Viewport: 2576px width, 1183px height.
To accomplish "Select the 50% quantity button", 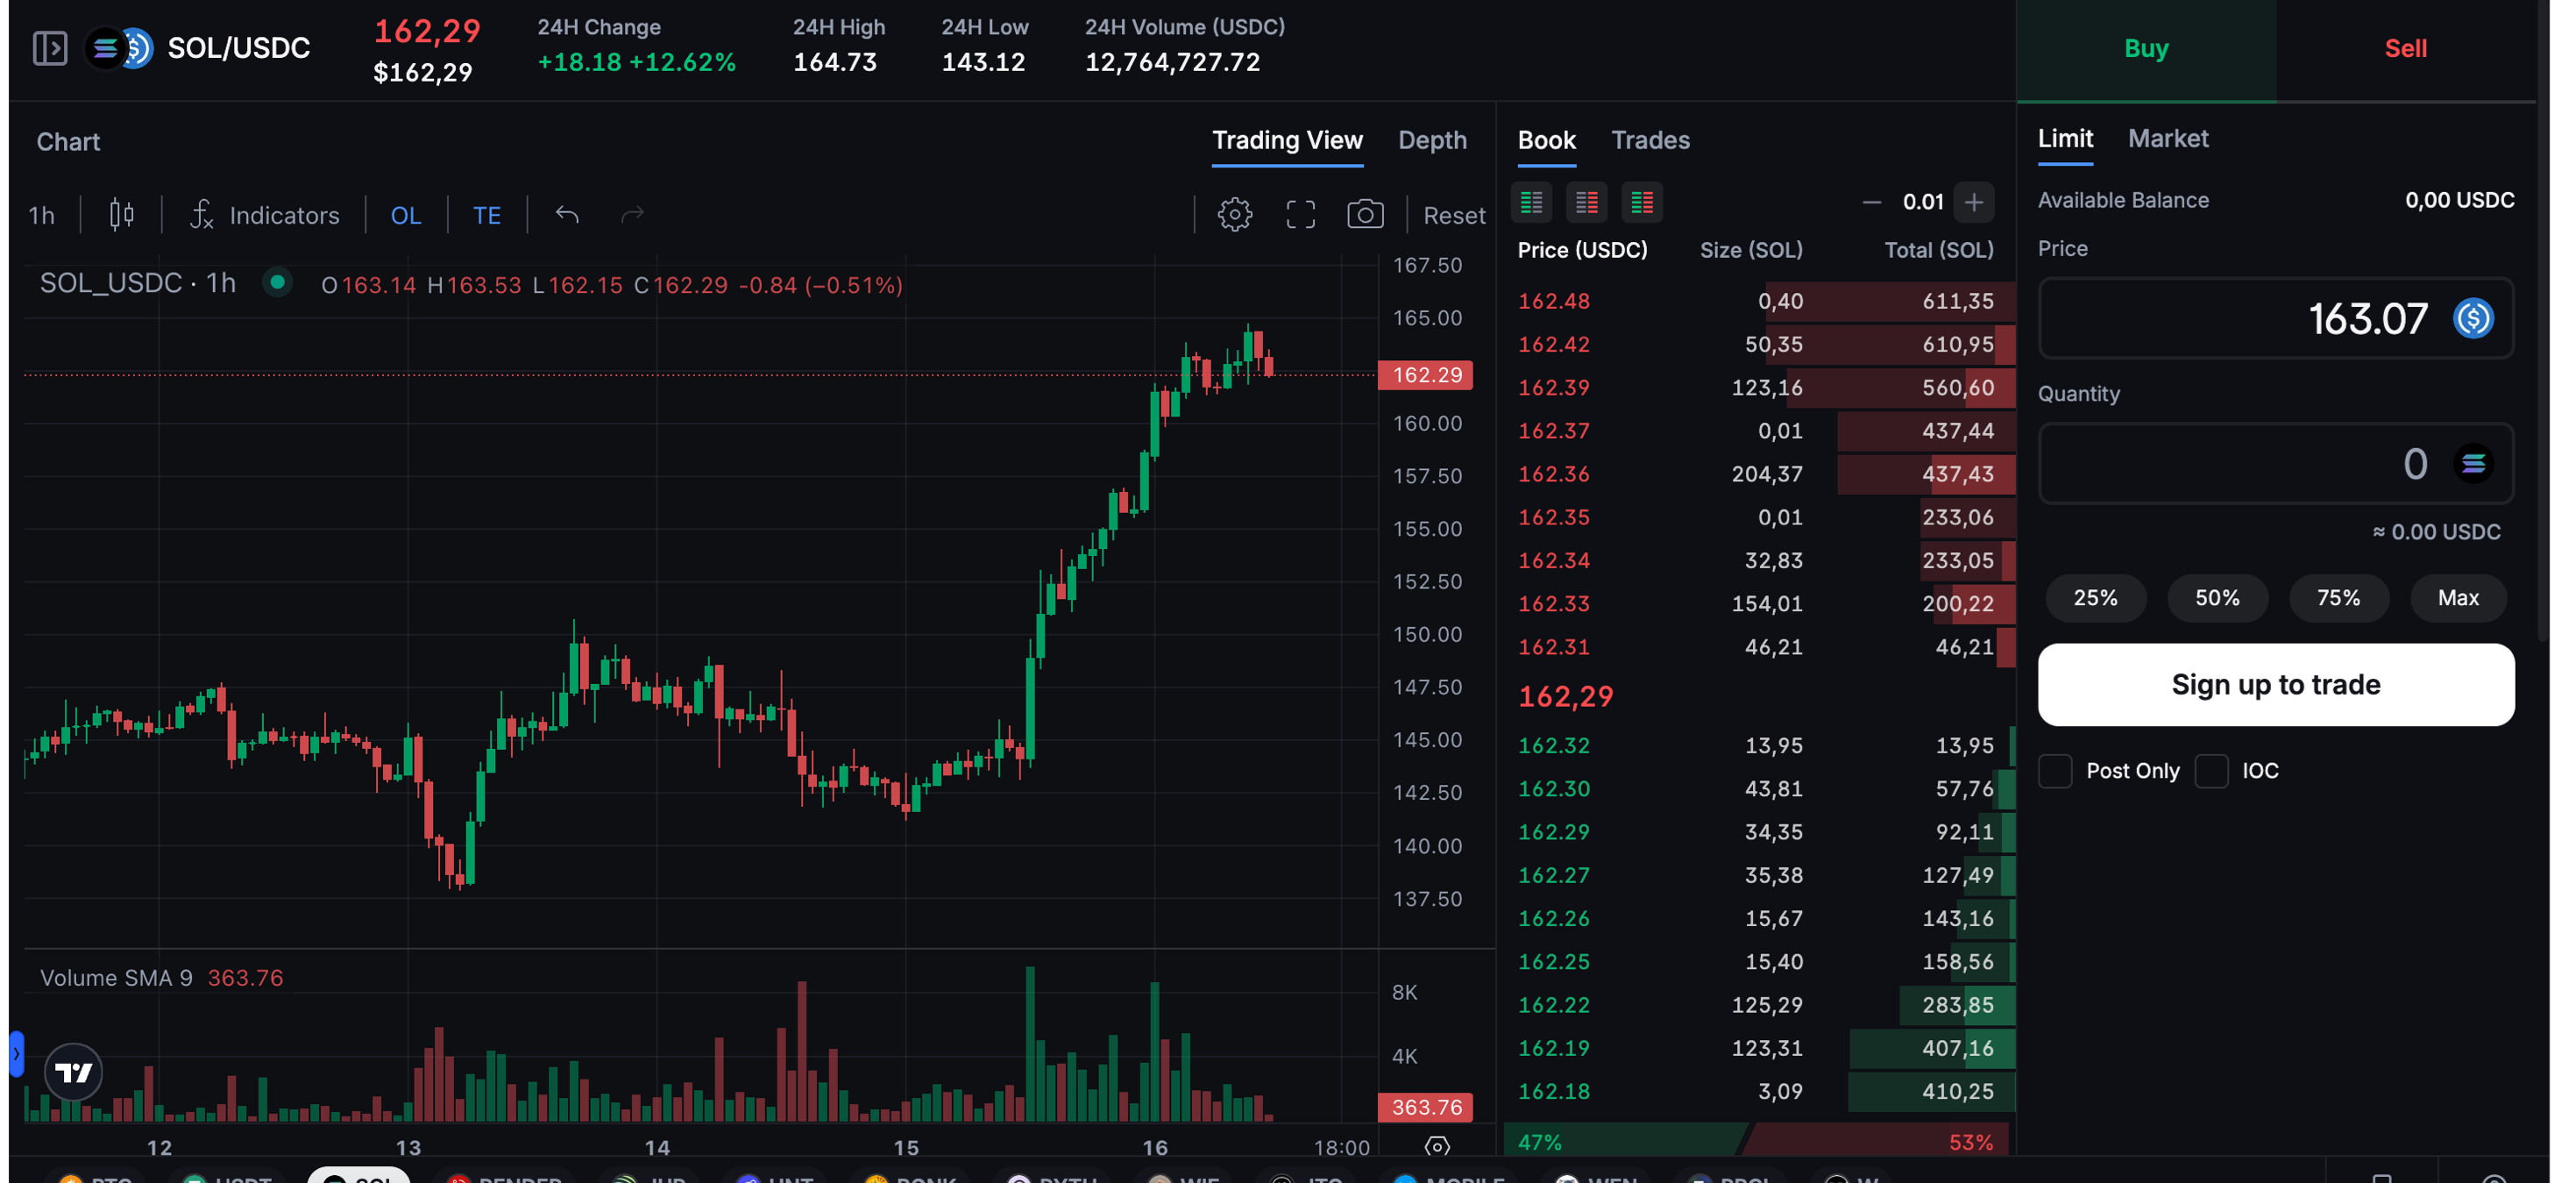I will point(2216,597).
